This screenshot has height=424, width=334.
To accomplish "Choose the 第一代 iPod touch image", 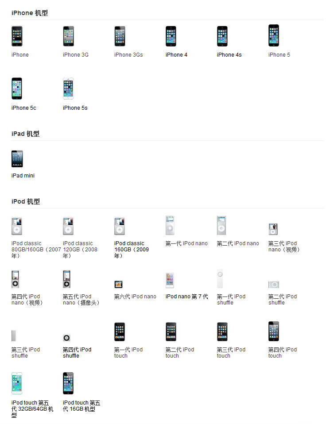I will coord(120,332).
